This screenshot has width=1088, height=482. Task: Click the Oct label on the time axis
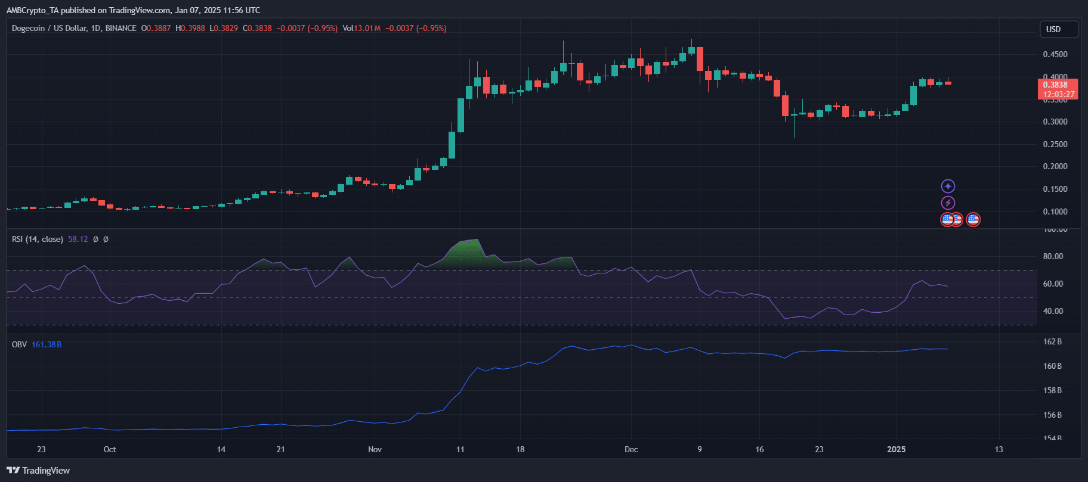(x=110, y=449)
